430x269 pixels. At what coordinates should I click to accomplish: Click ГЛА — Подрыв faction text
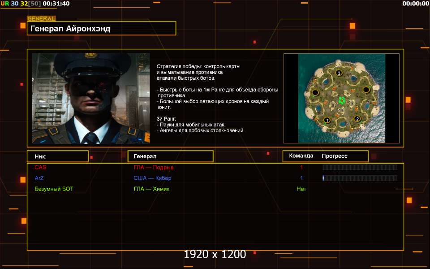coord(154,167)
